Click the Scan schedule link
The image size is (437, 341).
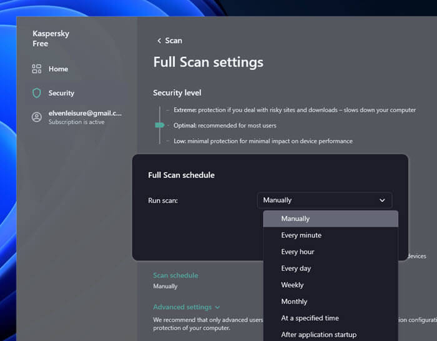pyautogui.click(x=175, y=275)
